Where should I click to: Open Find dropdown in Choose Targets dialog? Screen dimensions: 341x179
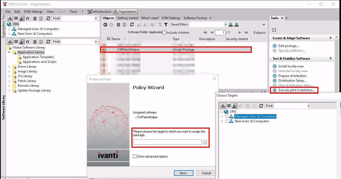coord(309,106)
